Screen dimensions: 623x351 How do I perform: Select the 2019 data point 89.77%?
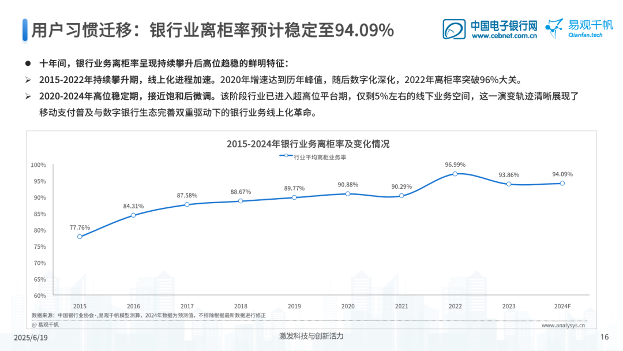click(x=294, y=197)
